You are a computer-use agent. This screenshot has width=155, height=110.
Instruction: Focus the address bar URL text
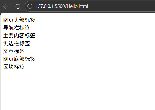click(62, 6)
